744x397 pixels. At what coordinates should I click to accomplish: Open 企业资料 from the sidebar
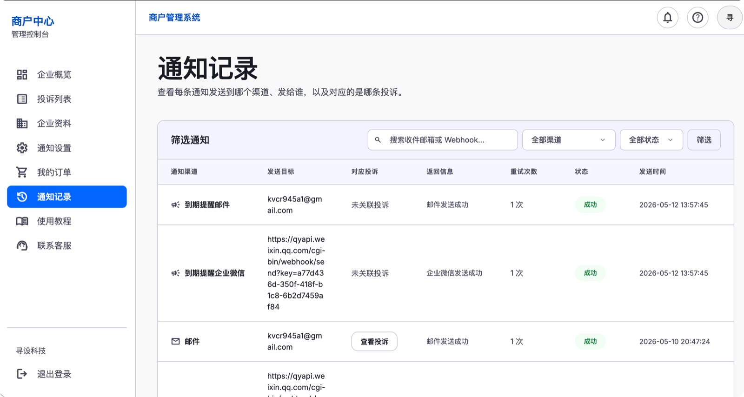(x=67, y=123)
